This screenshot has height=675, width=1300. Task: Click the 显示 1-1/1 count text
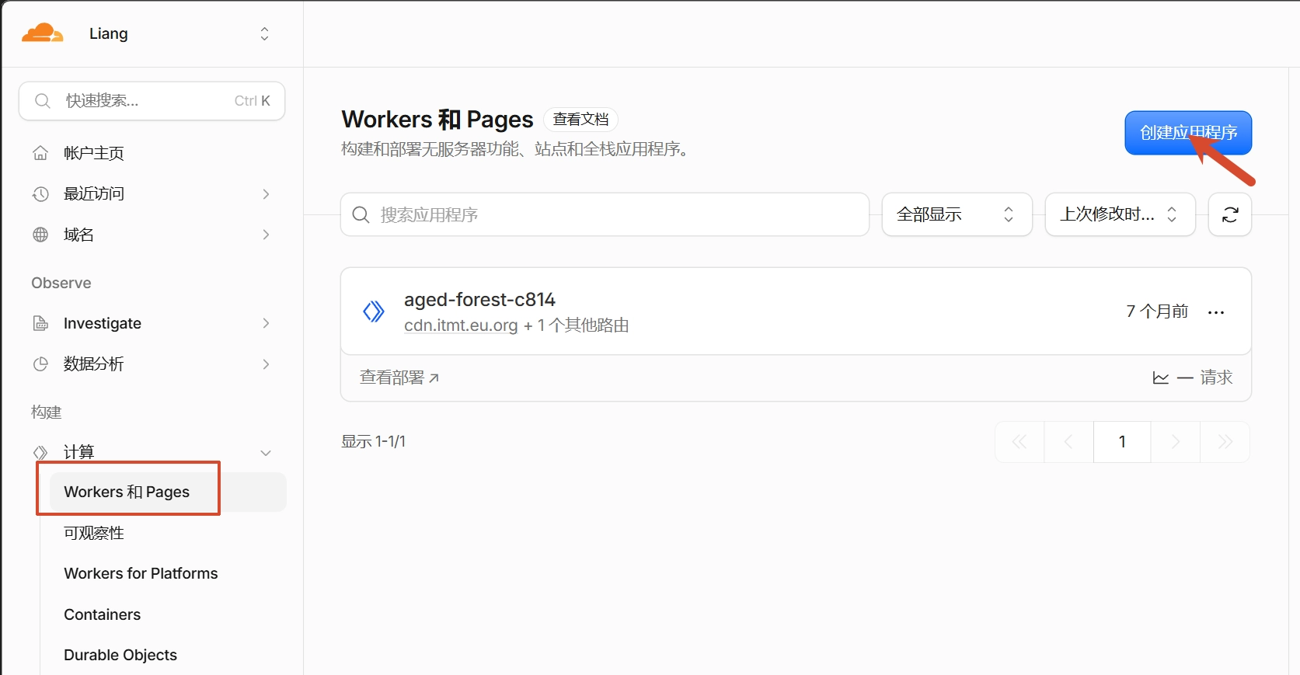click(x=373, y=442)
